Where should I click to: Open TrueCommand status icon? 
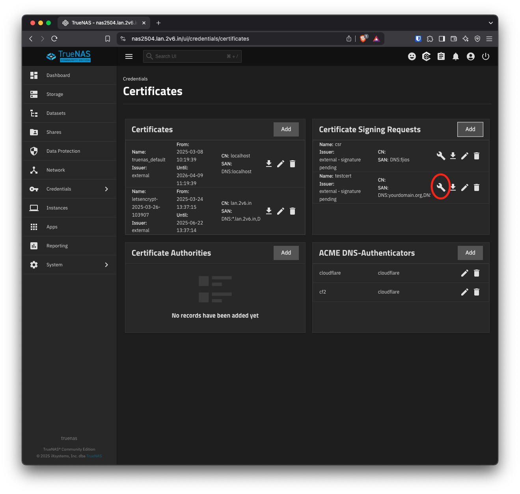coord(427,56)
